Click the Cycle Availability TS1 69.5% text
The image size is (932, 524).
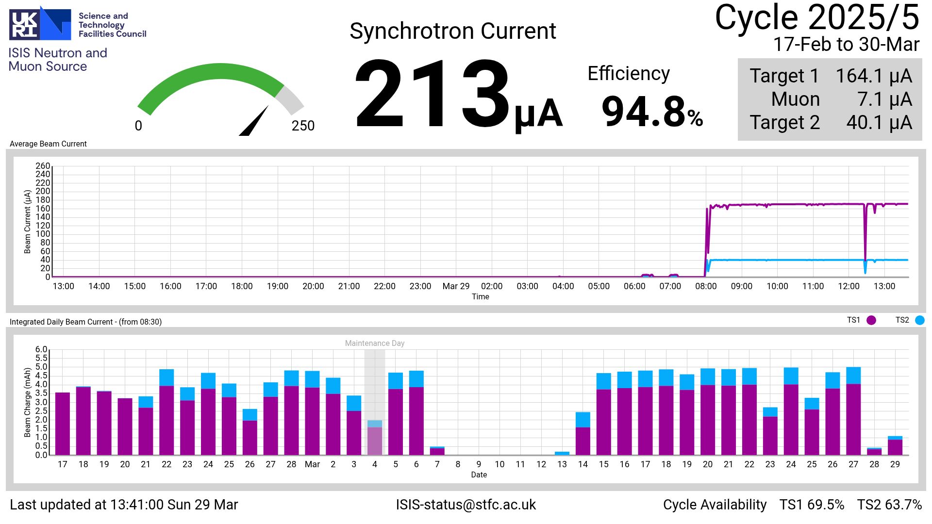click(812, 505)
